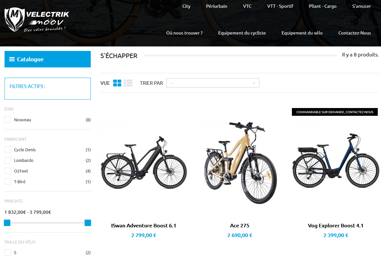This screenshot has height=258, width=381.
Task: Open the Ace 275 bike thumbnail
Action: point(240,163)
